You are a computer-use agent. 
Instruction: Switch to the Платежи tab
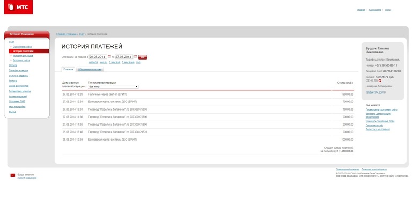pos(69,70)
